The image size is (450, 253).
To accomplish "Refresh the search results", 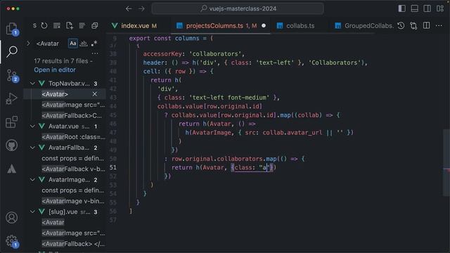I will point(44,26).
